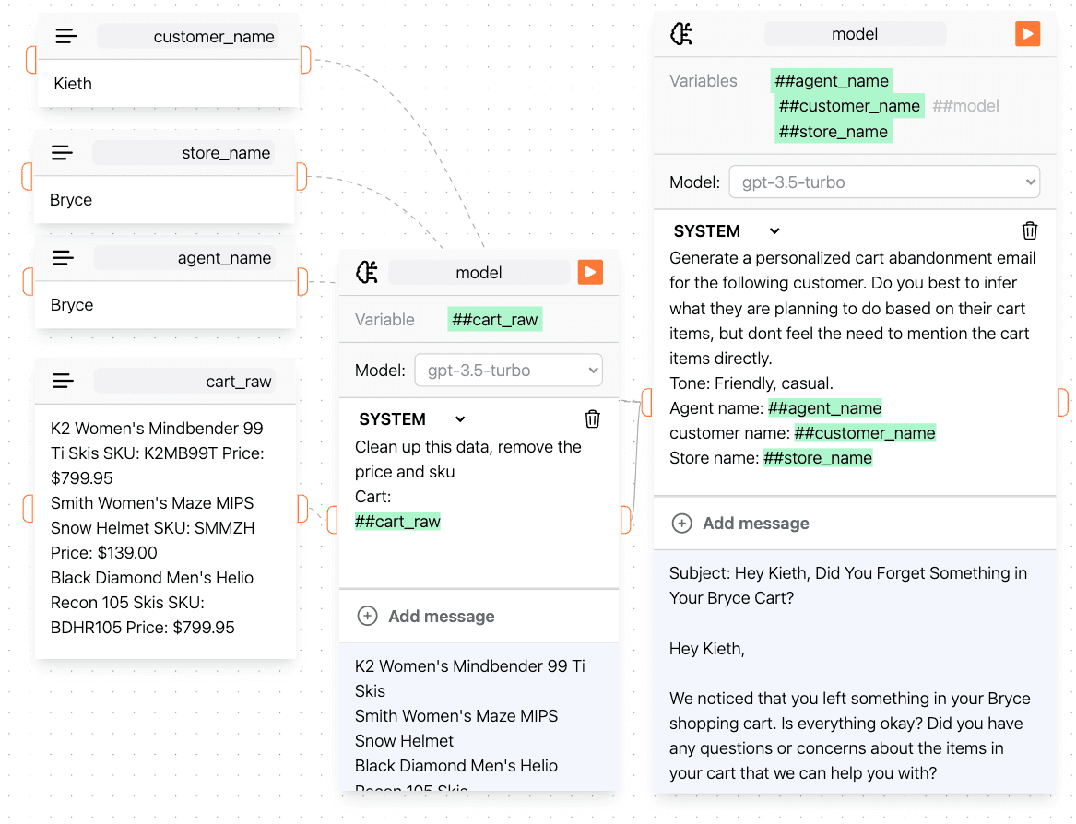This screenshot has height=824, width=1076.
Task: Delete the middle node's SYSTEM message via trash icon
Action: [x=592, y=418]
